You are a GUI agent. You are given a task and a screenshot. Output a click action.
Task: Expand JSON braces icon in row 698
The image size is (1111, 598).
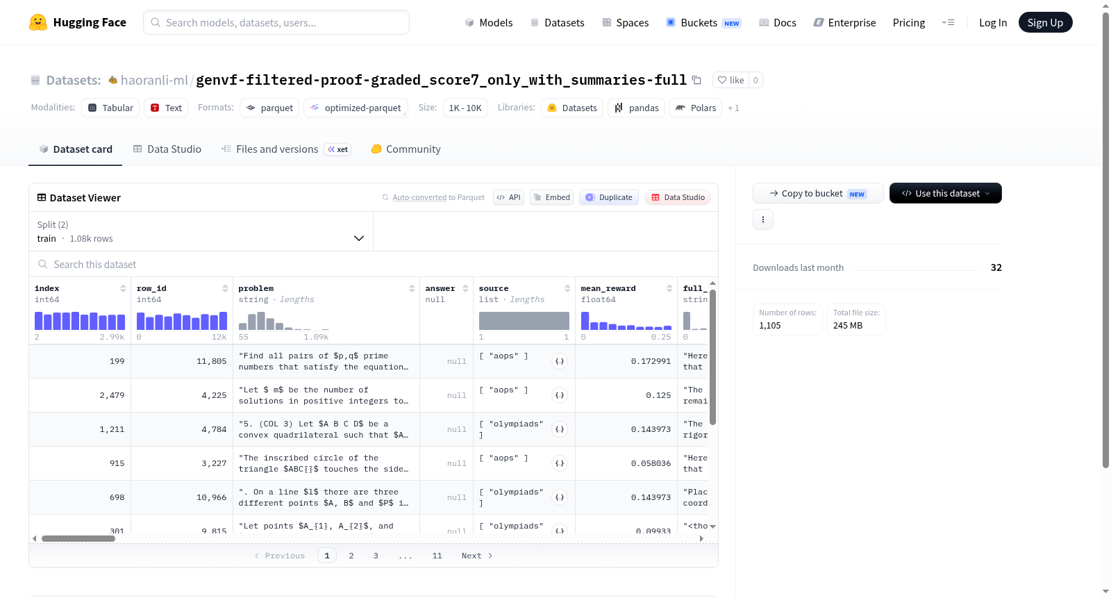coord(560,497)
